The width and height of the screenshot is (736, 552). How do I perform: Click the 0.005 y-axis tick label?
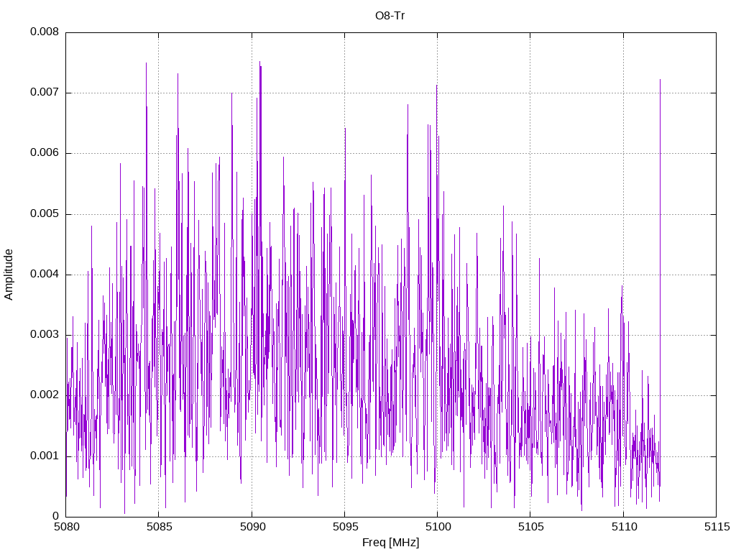[45, 214]
